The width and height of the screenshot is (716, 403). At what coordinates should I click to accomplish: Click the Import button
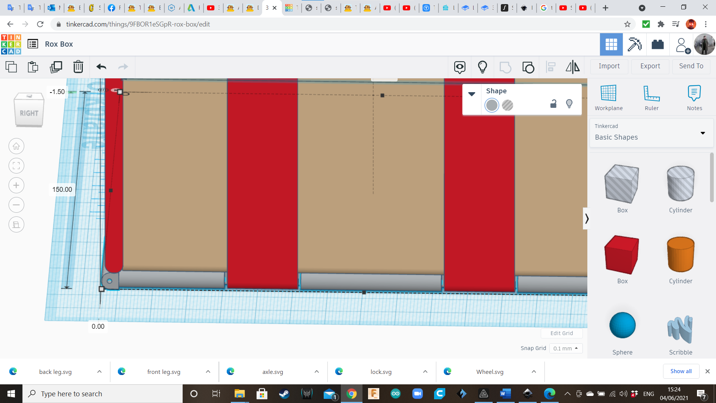609,66
